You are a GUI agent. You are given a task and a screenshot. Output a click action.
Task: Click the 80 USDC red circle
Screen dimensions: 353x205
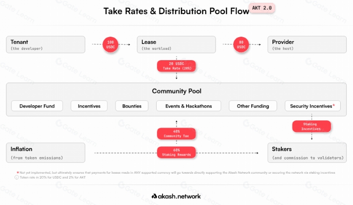(x=241, y=45)
